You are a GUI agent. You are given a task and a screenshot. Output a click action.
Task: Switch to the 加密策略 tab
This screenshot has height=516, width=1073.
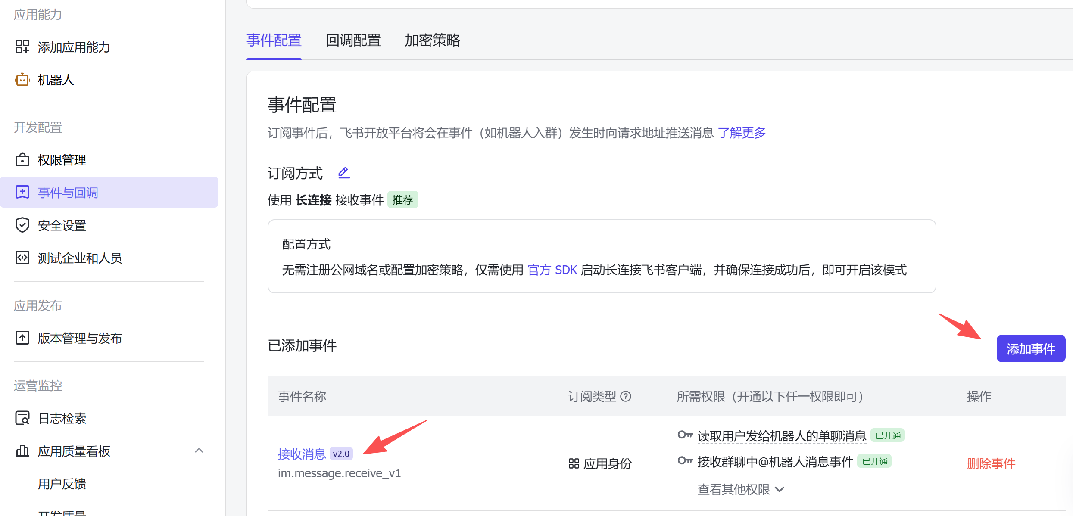(432, 40)
